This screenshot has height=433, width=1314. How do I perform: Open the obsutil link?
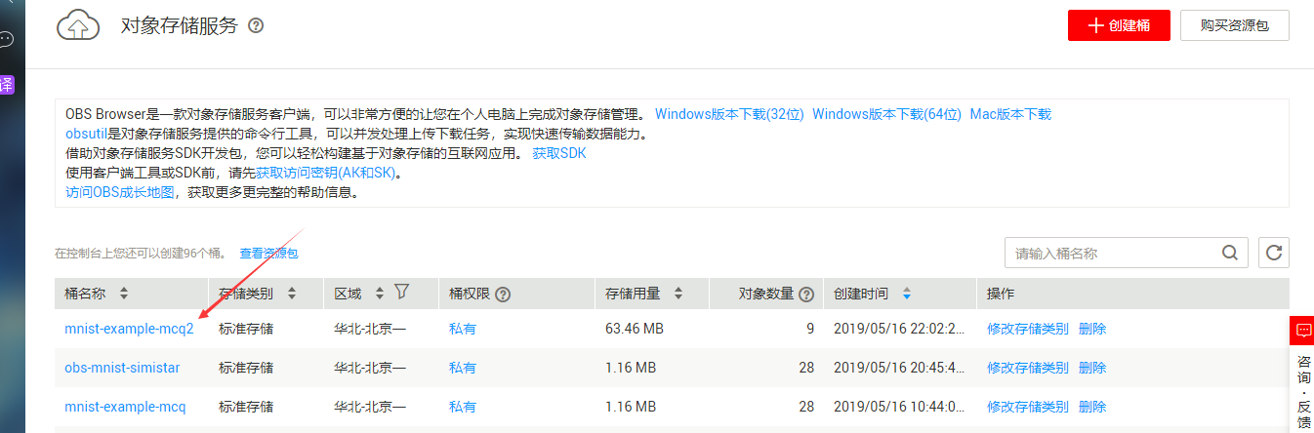(x=86, y=134)
